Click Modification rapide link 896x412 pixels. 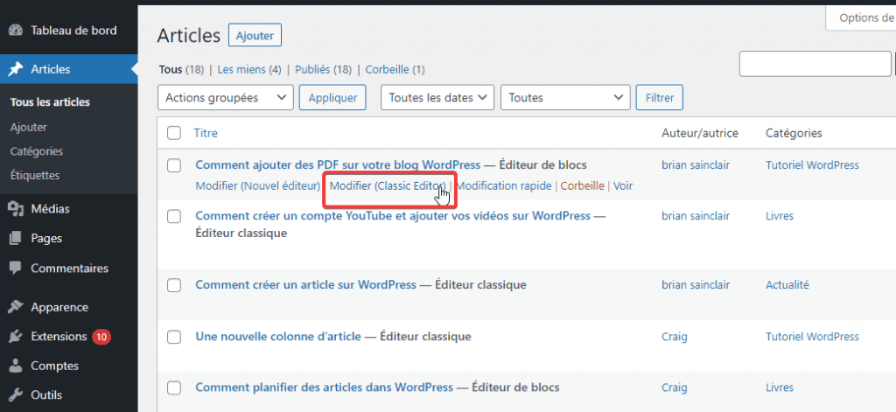coord(503,185)
